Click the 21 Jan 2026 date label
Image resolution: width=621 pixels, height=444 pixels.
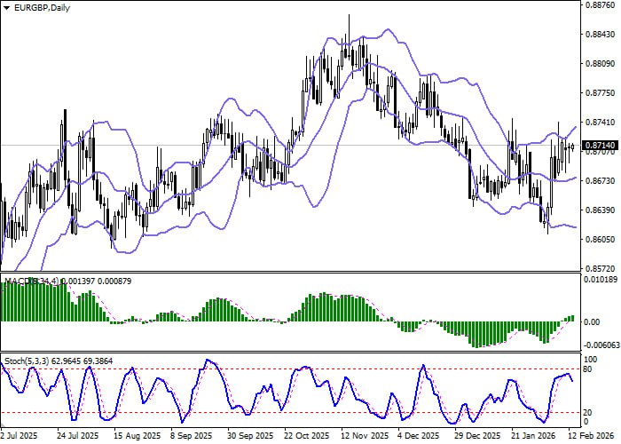point(538,437)
